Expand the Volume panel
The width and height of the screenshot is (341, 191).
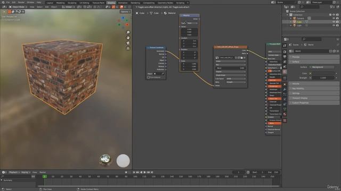(x=314, y=84)
